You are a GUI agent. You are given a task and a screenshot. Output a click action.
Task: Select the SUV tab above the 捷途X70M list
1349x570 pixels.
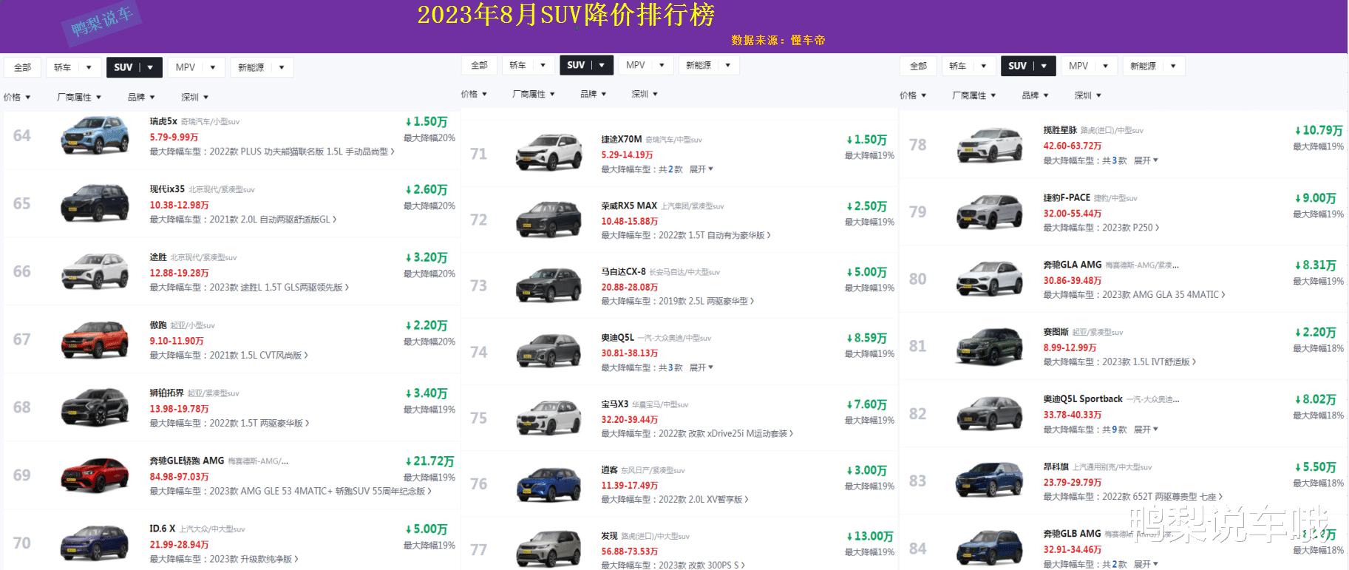tap(586, 65)
